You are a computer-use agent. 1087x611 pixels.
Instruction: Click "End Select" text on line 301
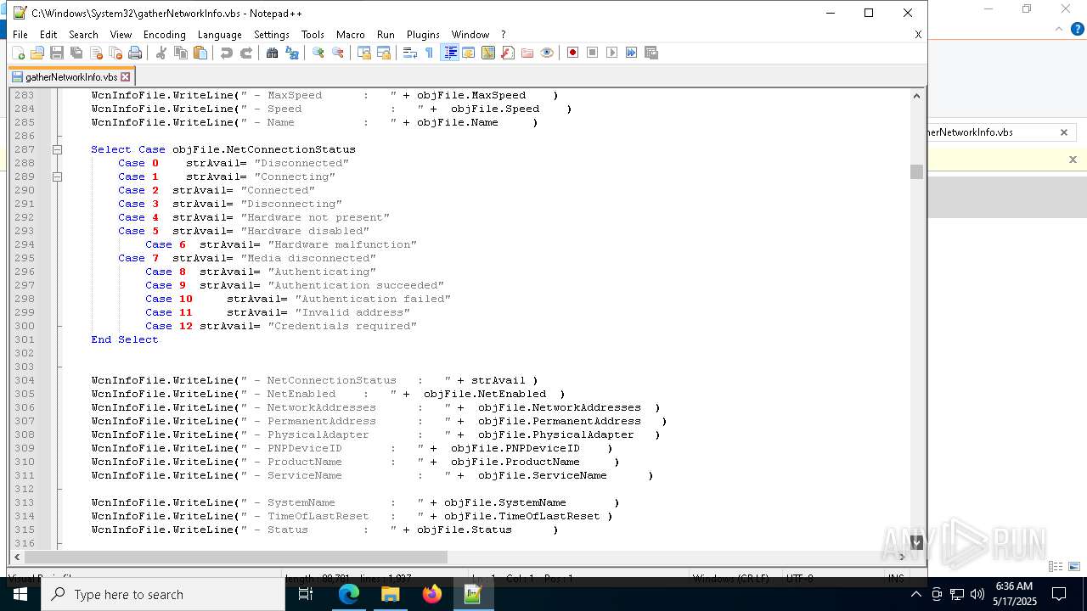125,339
